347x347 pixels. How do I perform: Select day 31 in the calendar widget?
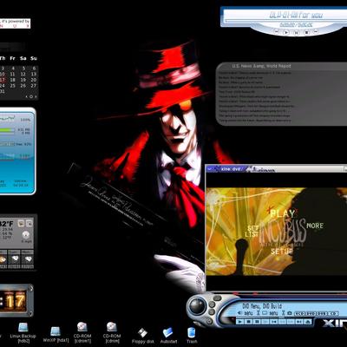[x=3, y=91]
